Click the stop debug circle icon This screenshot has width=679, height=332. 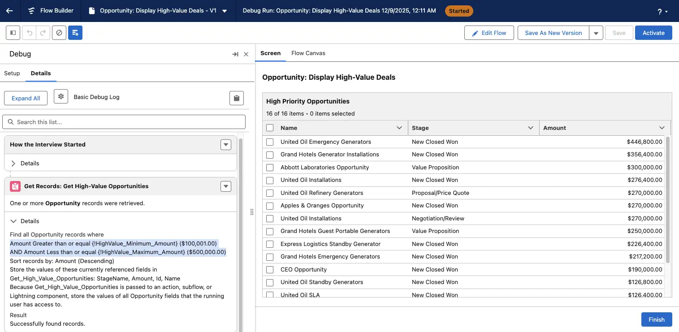click(59, 33)
